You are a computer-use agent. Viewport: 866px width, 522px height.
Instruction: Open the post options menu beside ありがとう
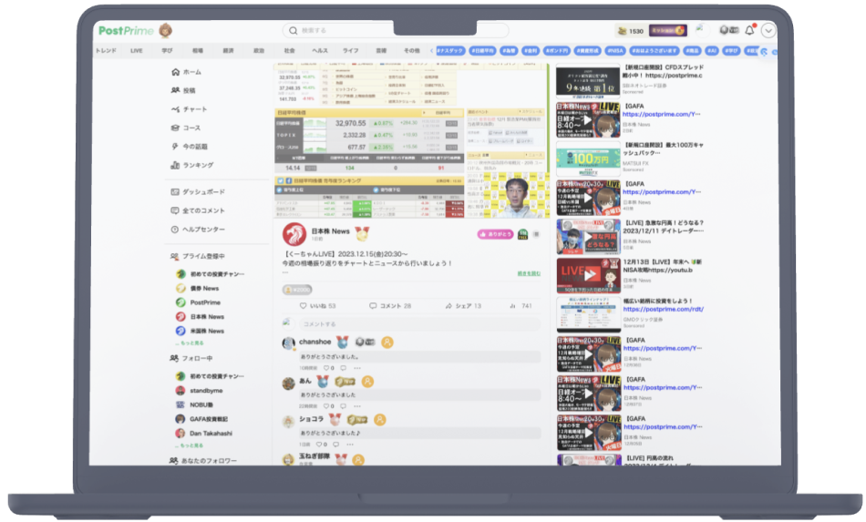(536, 234)
